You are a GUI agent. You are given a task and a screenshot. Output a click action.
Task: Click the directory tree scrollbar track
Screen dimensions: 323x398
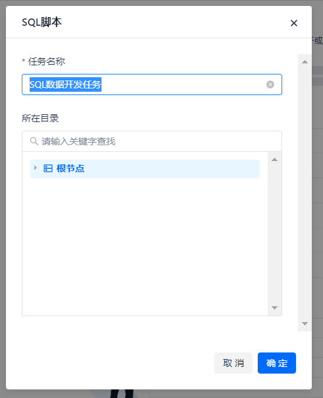click(275, 234)
